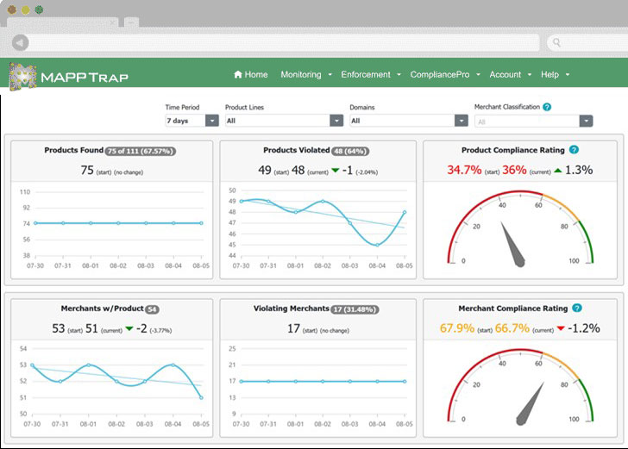This screenshot has height=449, width=628.
Task: Expand the Account menu arrow
Action: 530,74
